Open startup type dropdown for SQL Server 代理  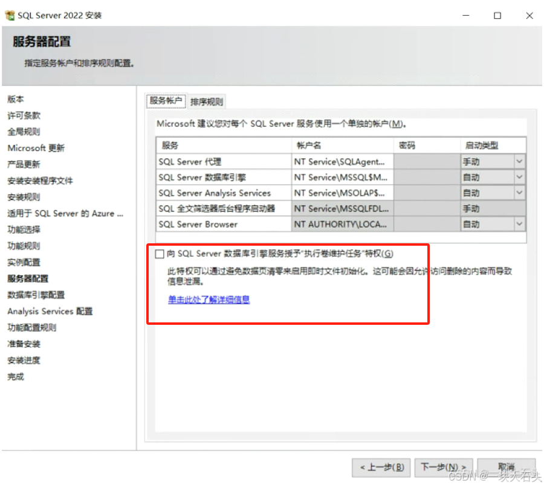tap(519, 162)
